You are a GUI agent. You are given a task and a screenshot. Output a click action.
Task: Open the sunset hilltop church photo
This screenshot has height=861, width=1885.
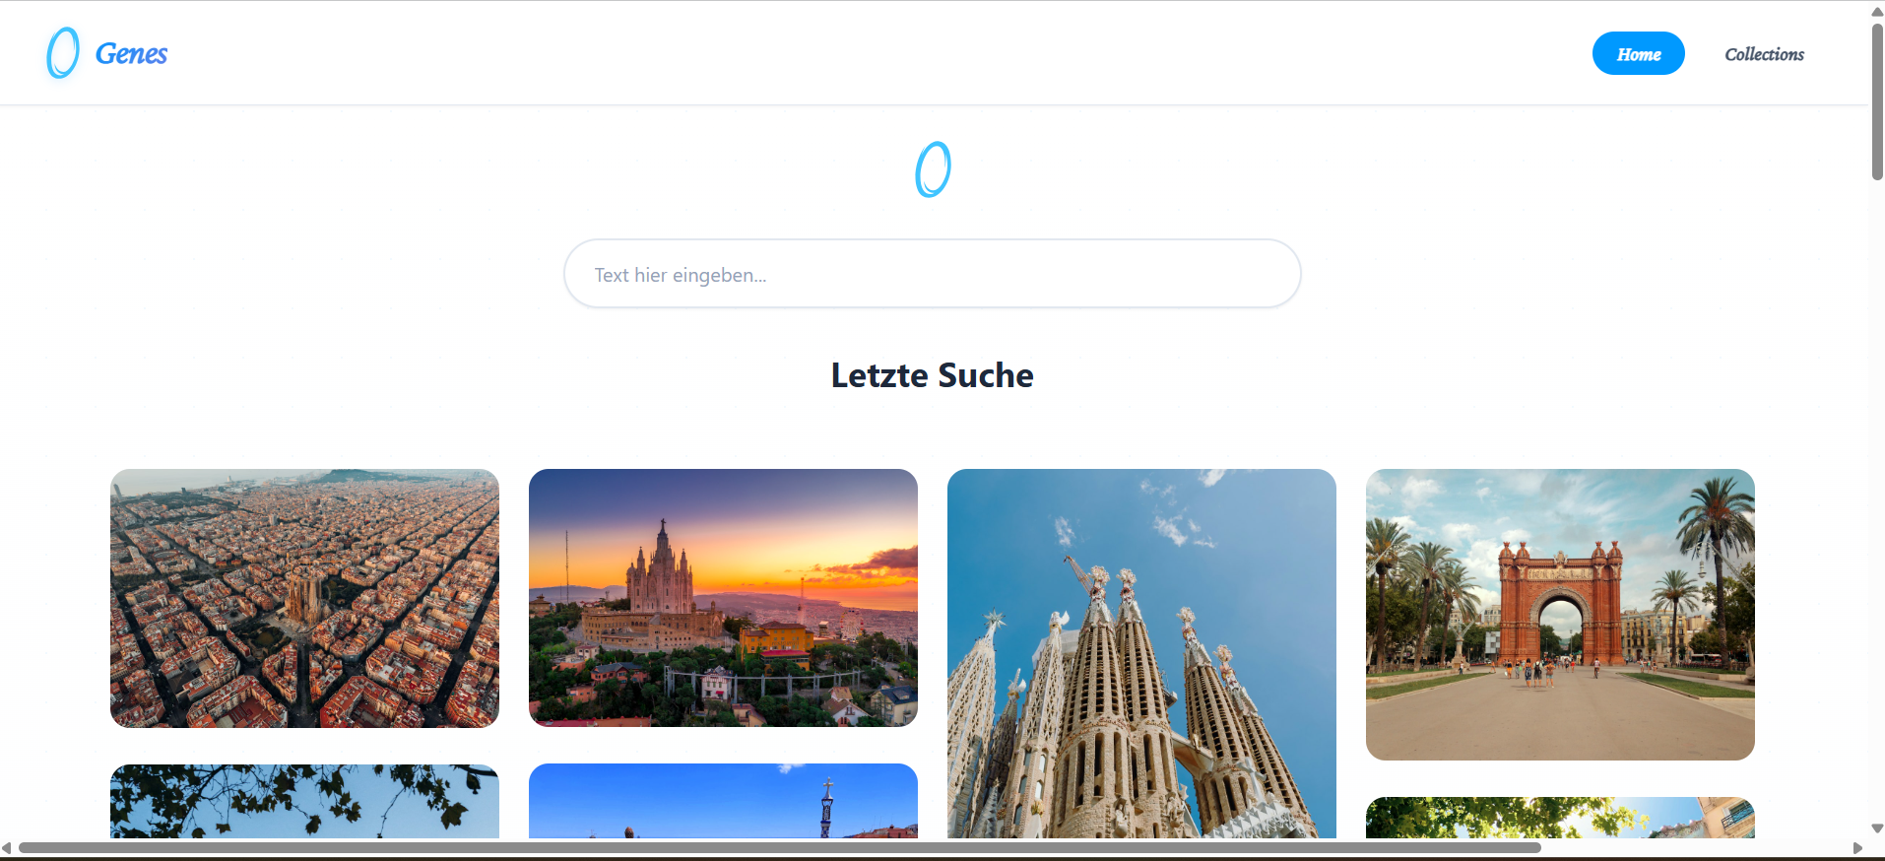(x=723, y=598)
